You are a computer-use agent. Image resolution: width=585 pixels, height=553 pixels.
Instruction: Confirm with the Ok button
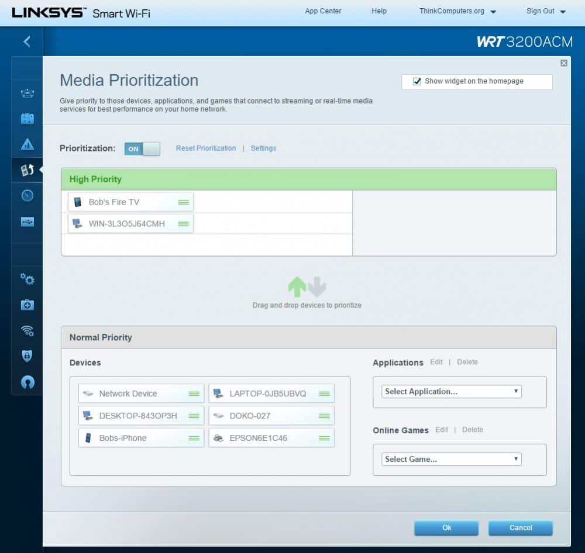(x=446, y=528)
